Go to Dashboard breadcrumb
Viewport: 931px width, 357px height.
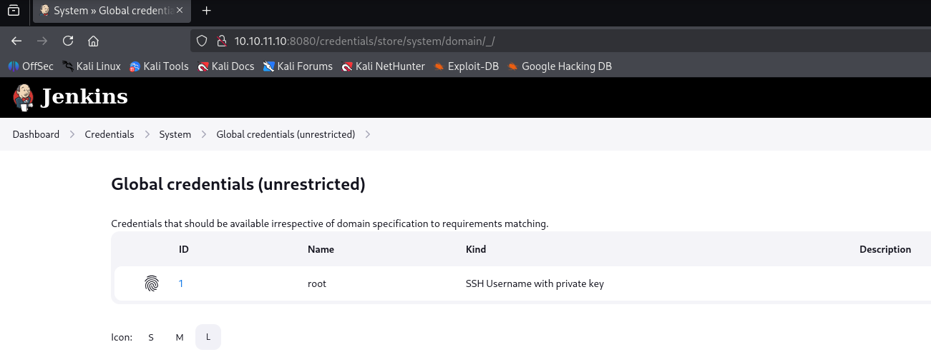(36, 134)
